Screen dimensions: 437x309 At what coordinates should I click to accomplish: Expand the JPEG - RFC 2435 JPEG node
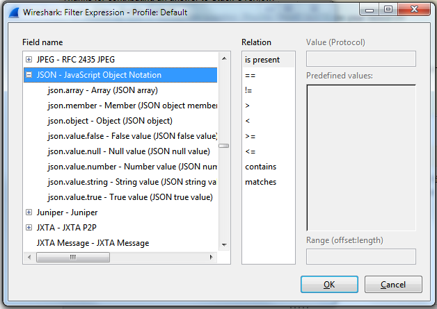(29, 59)
